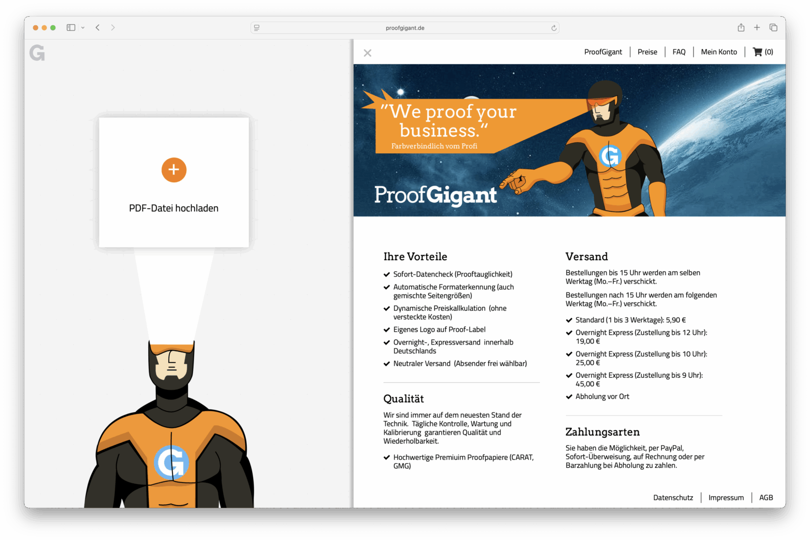This screenshot has height=540, width=810.
Task: Click "Abholung vor Ort" text
Action: pos(602,396)
